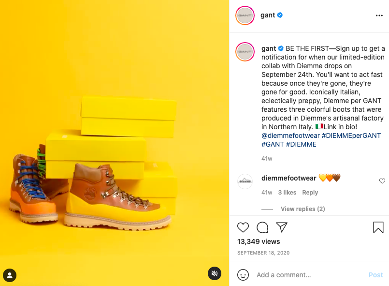389x286 pixels.
Task: Click the Post comment button
Action: click(x=375, y=275)
